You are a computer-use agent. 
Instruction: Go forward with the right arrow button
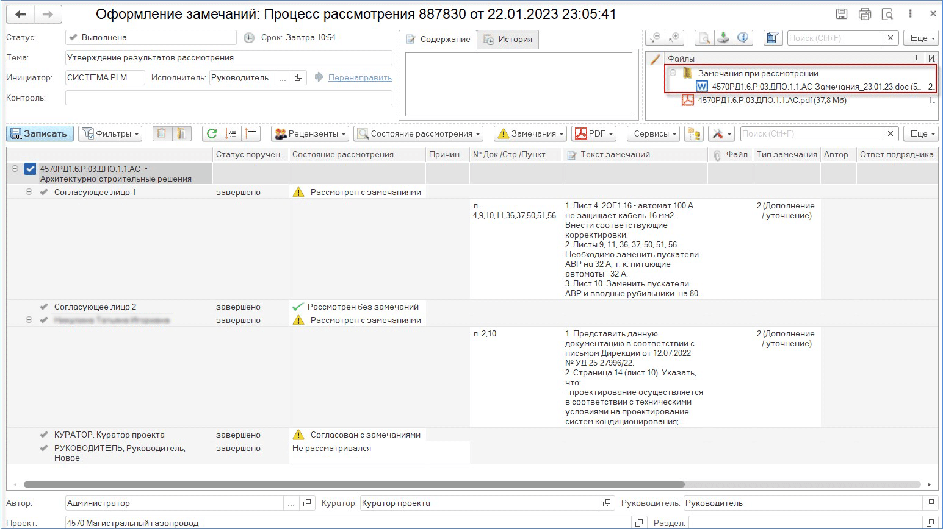(x=47, y=14)
